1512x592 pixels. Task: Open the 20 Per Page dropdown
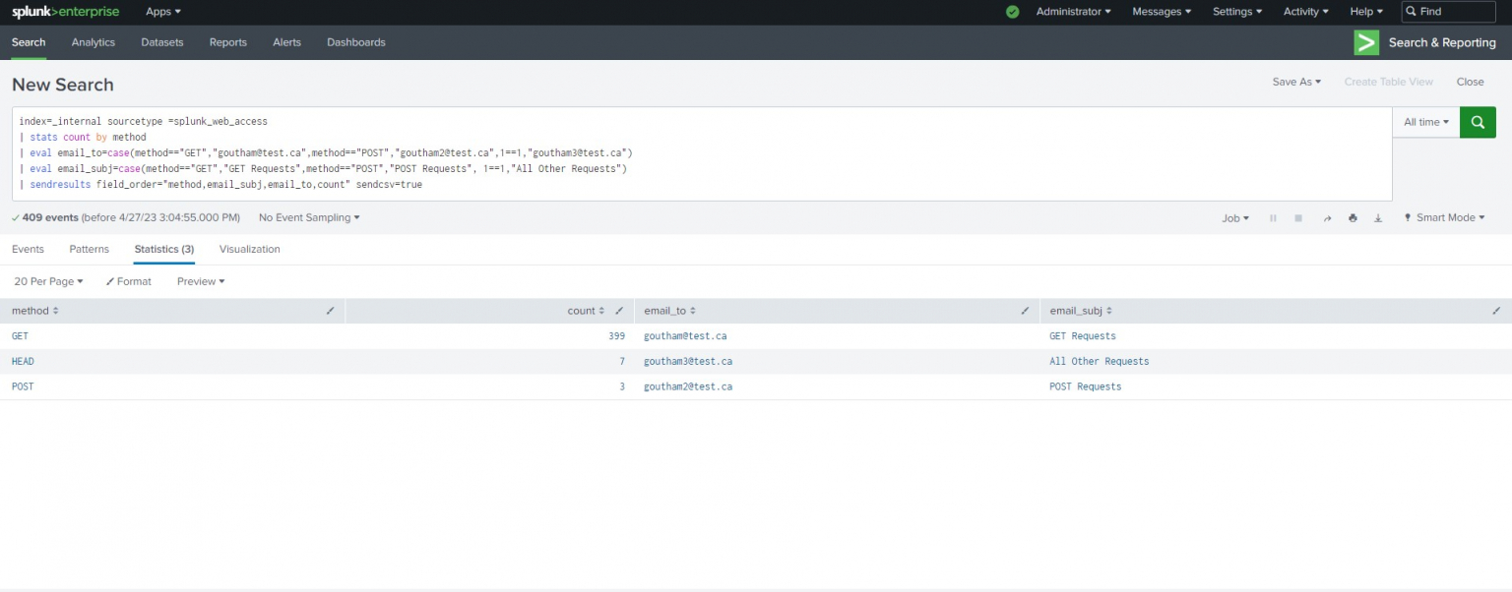(x=47, y=281)
